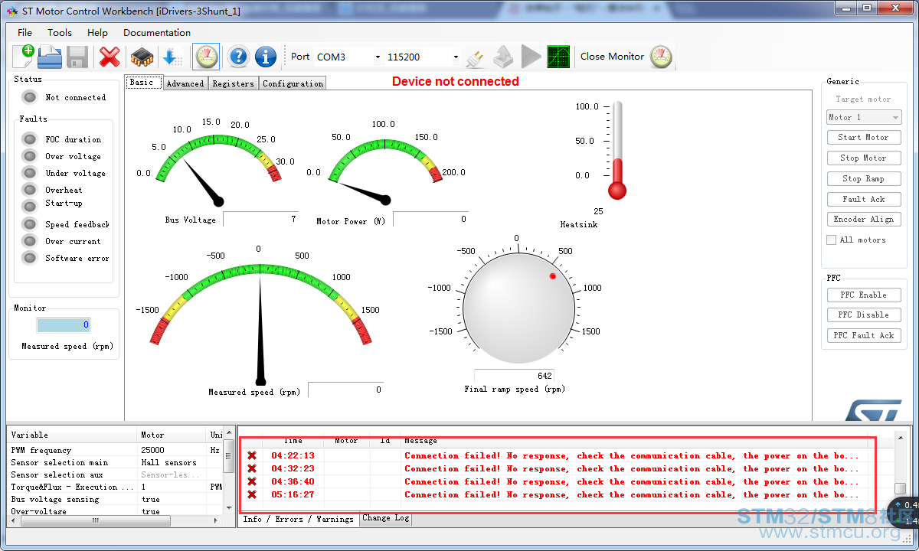The image size is (919, 551).
Task: Click the FOC duration fault LED
Action: tap(30, 139)
